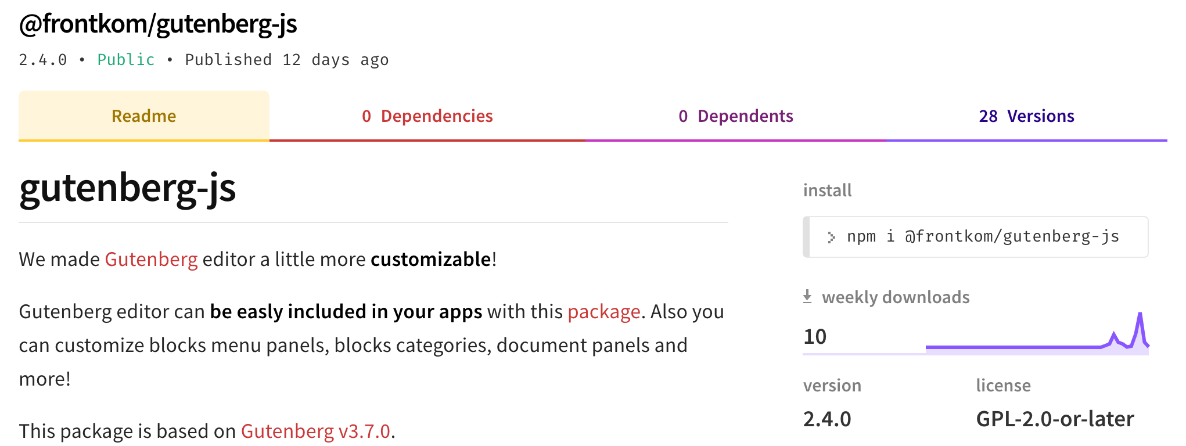This screenshot has width=1186, height=446.
Task: Click the GPL-2.0-or-later license text
Action: coord(1055,419)
